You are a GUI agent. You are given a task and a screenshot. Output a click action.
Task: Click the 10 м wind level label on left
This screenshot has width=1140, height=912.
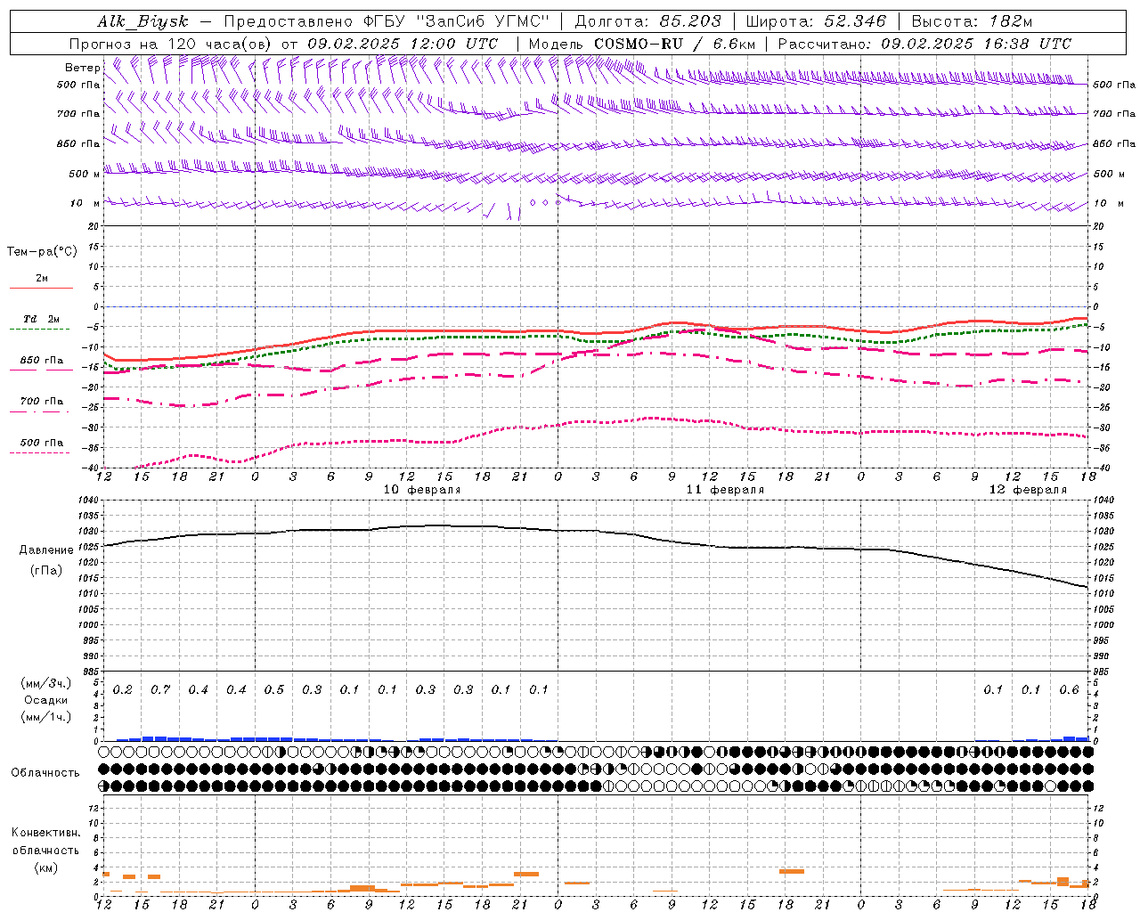click(85, 204)
